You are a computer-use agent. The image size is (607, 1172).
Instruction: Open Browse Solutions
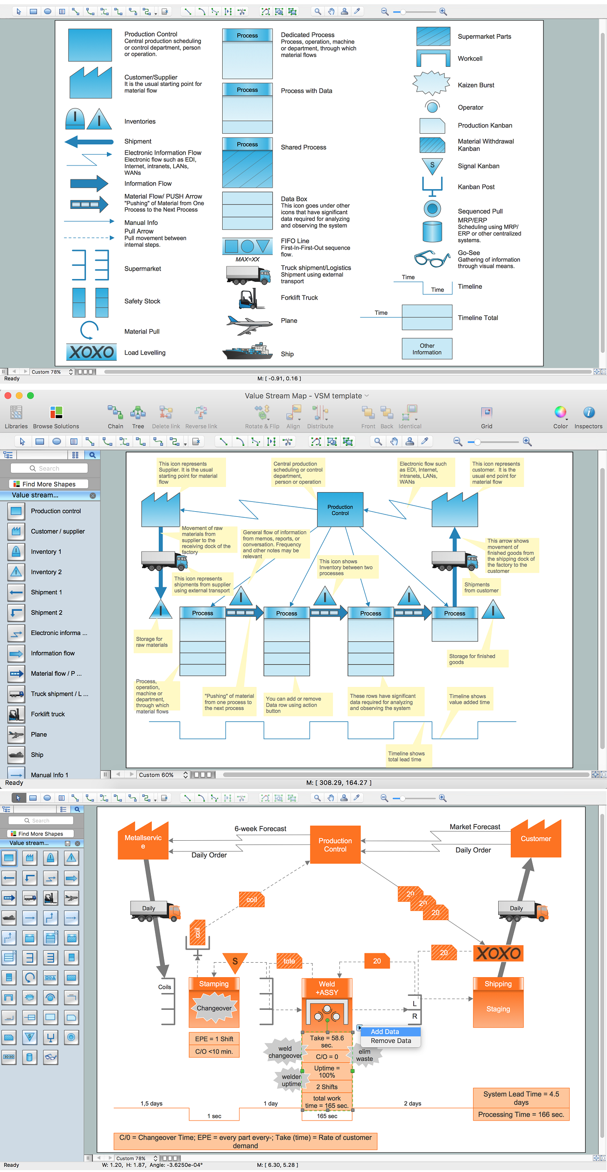click(56, 416)
